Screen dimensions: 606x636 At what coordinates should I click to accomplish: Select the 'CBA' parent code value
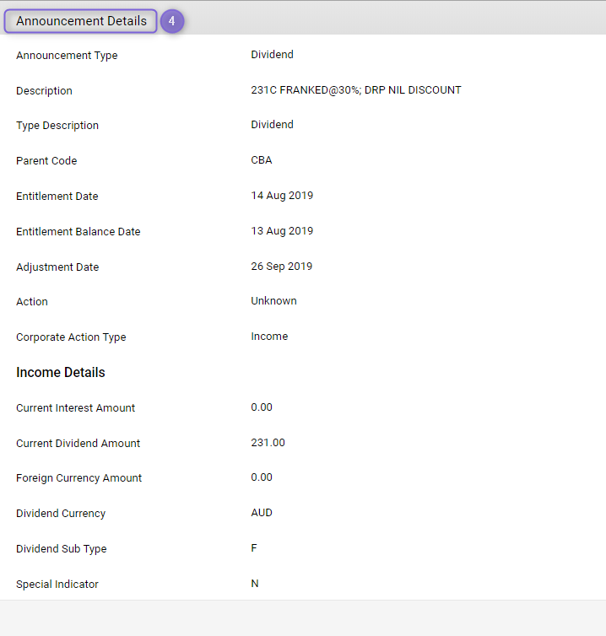(x=262, y=160)
